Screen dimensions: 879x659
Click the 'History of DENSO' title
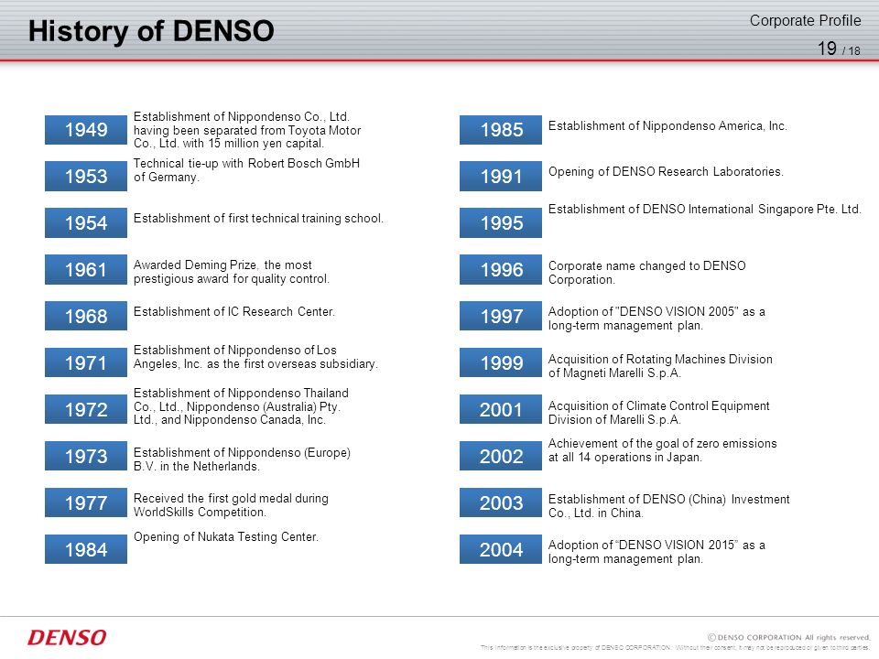tap(151, 31)
